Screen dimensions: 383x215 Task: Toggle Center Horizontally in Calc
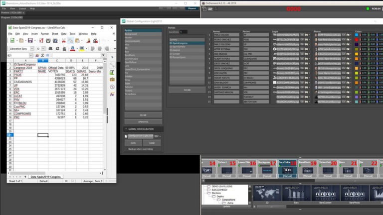pyautogui.click(x=100, y=48)
